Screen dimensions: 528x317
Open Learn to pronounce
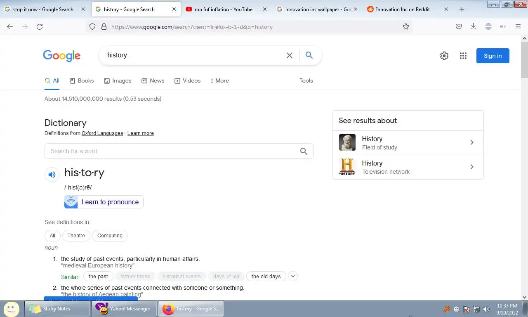coord(104,202)
